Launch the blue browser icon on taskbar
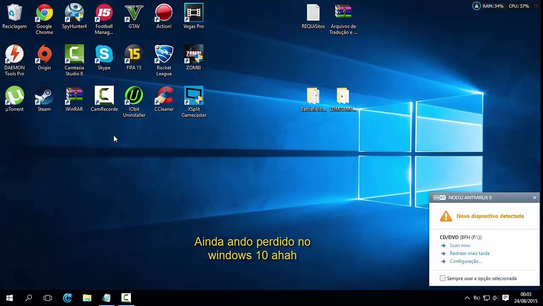This screenshot has width=543, height=306. click(x=68, y=298)
